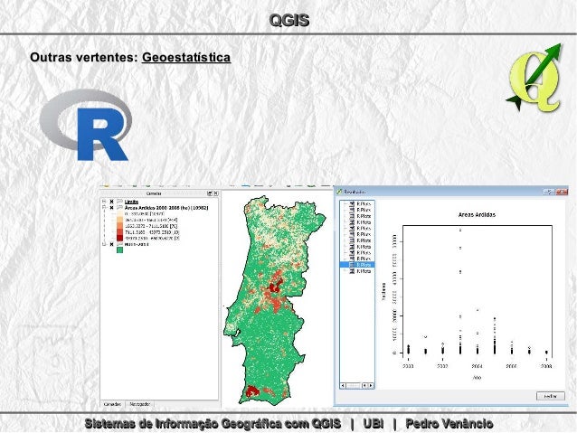
Task: Click the Pedro Venâncio footer text
Action: (449, 423)
